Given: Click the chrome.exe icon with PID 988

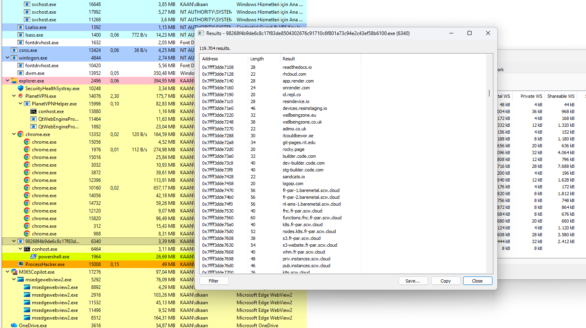Looking at the screenshot, I should tap(27, 233).
